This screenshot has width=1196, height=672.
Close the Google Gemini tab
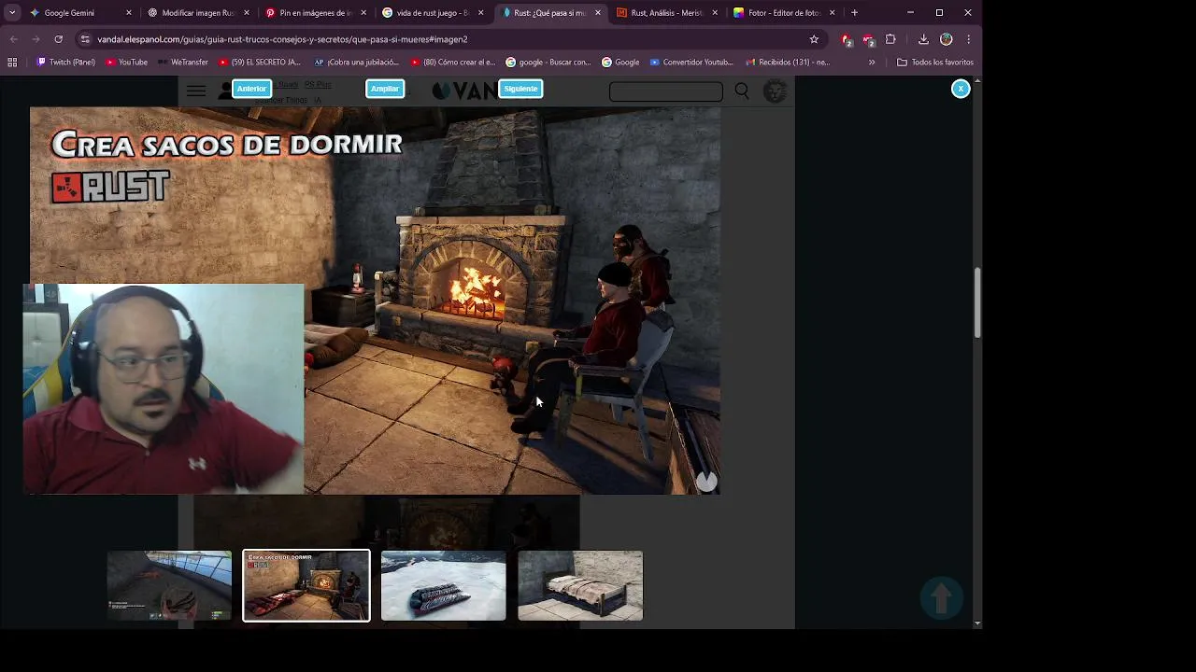[x=129, y=13]
